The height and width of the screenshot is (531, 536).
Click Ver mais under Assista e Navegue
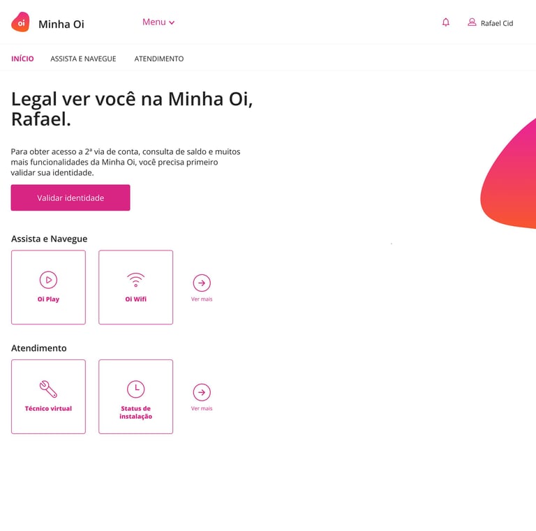point(202,299)
